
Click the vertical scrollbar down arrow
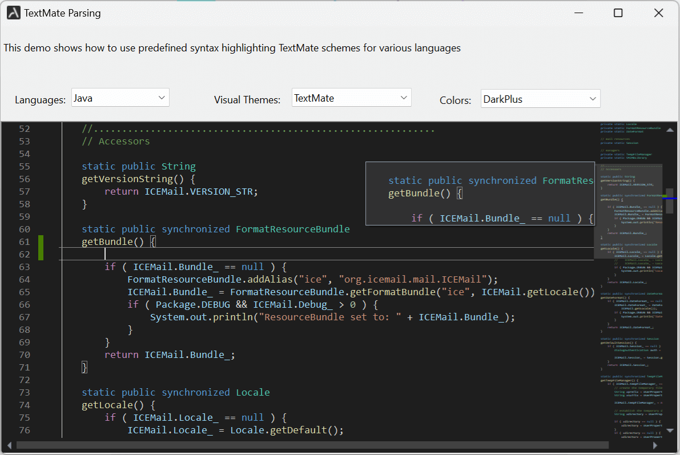[670, 430]
